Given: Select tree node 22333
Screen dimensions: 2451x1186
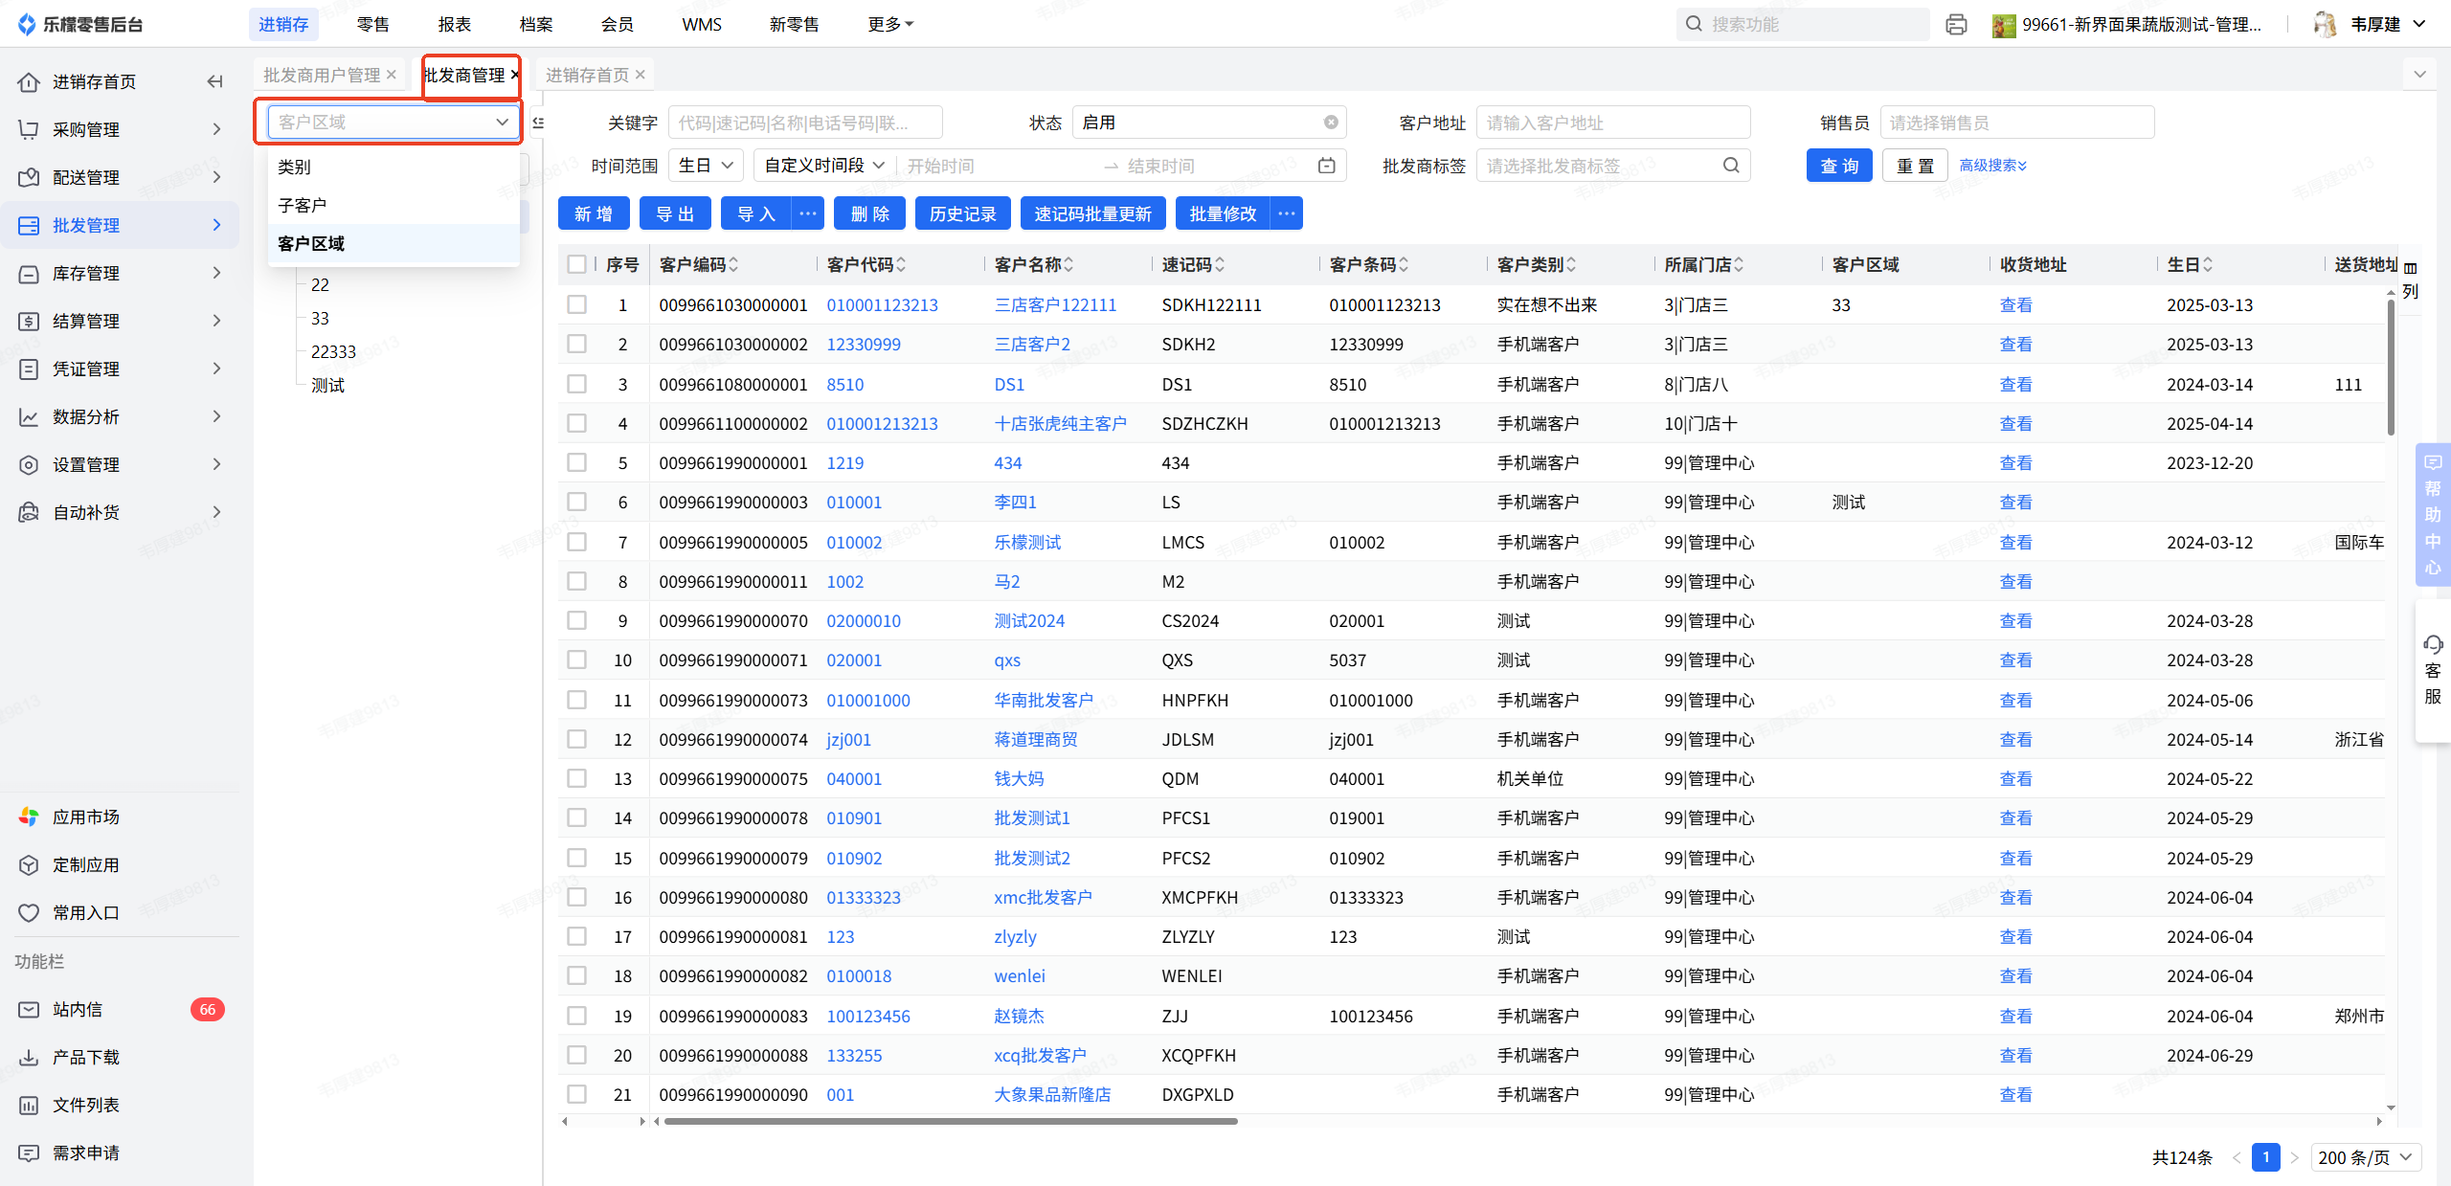Looking at the screenshot, I should pos(333,351).
